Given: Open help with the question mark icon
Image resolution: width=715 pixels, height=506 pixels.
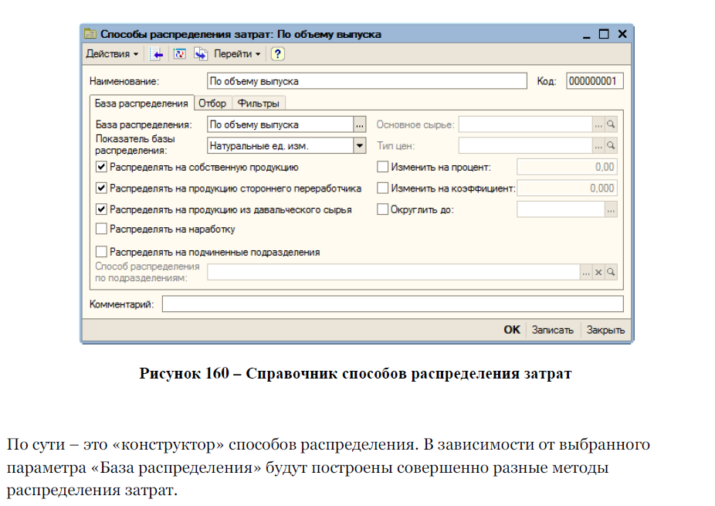Looking at the screenshot, I should 277,54.
